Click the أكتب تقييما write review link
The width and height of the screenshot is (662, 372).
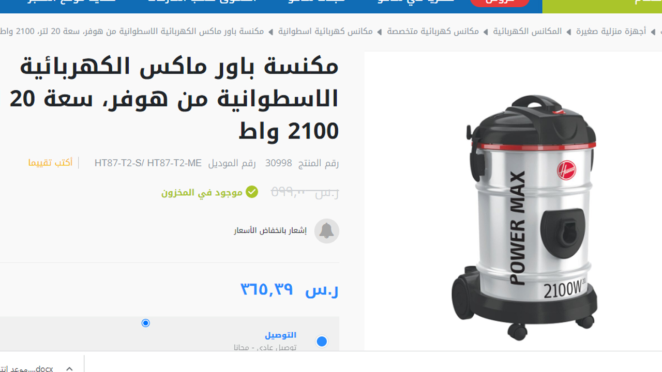[x=50, y=163]
